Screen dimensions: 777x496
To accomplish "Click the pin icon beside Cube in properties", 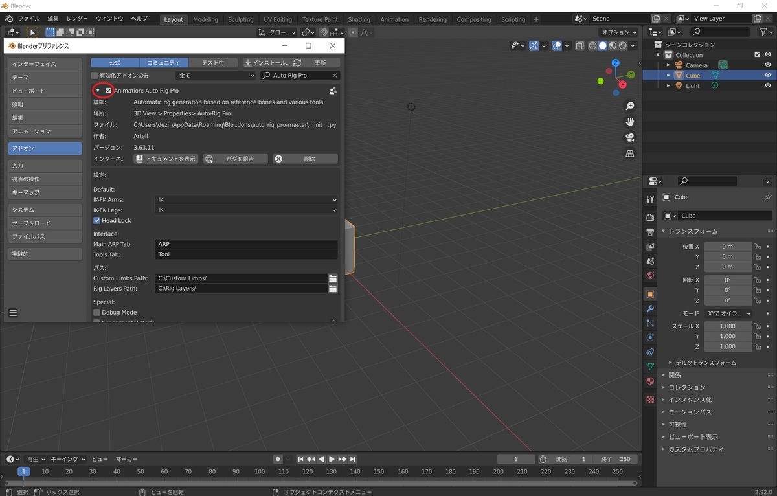I will tap(768, 197).
